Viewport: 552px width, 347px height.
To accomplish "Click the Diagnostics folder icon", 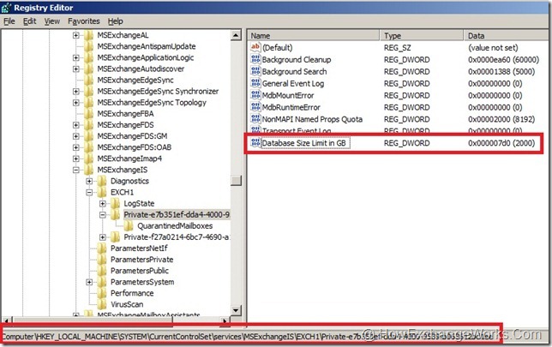I will 102,181.
